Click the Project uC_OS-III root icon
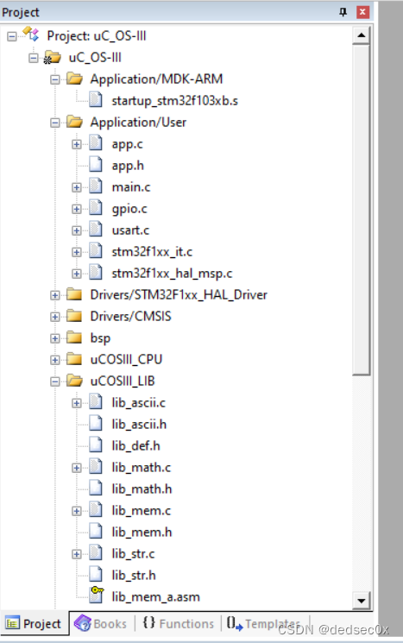The height and width of the screenshot is (643, 403). click(x=31, y=35)
